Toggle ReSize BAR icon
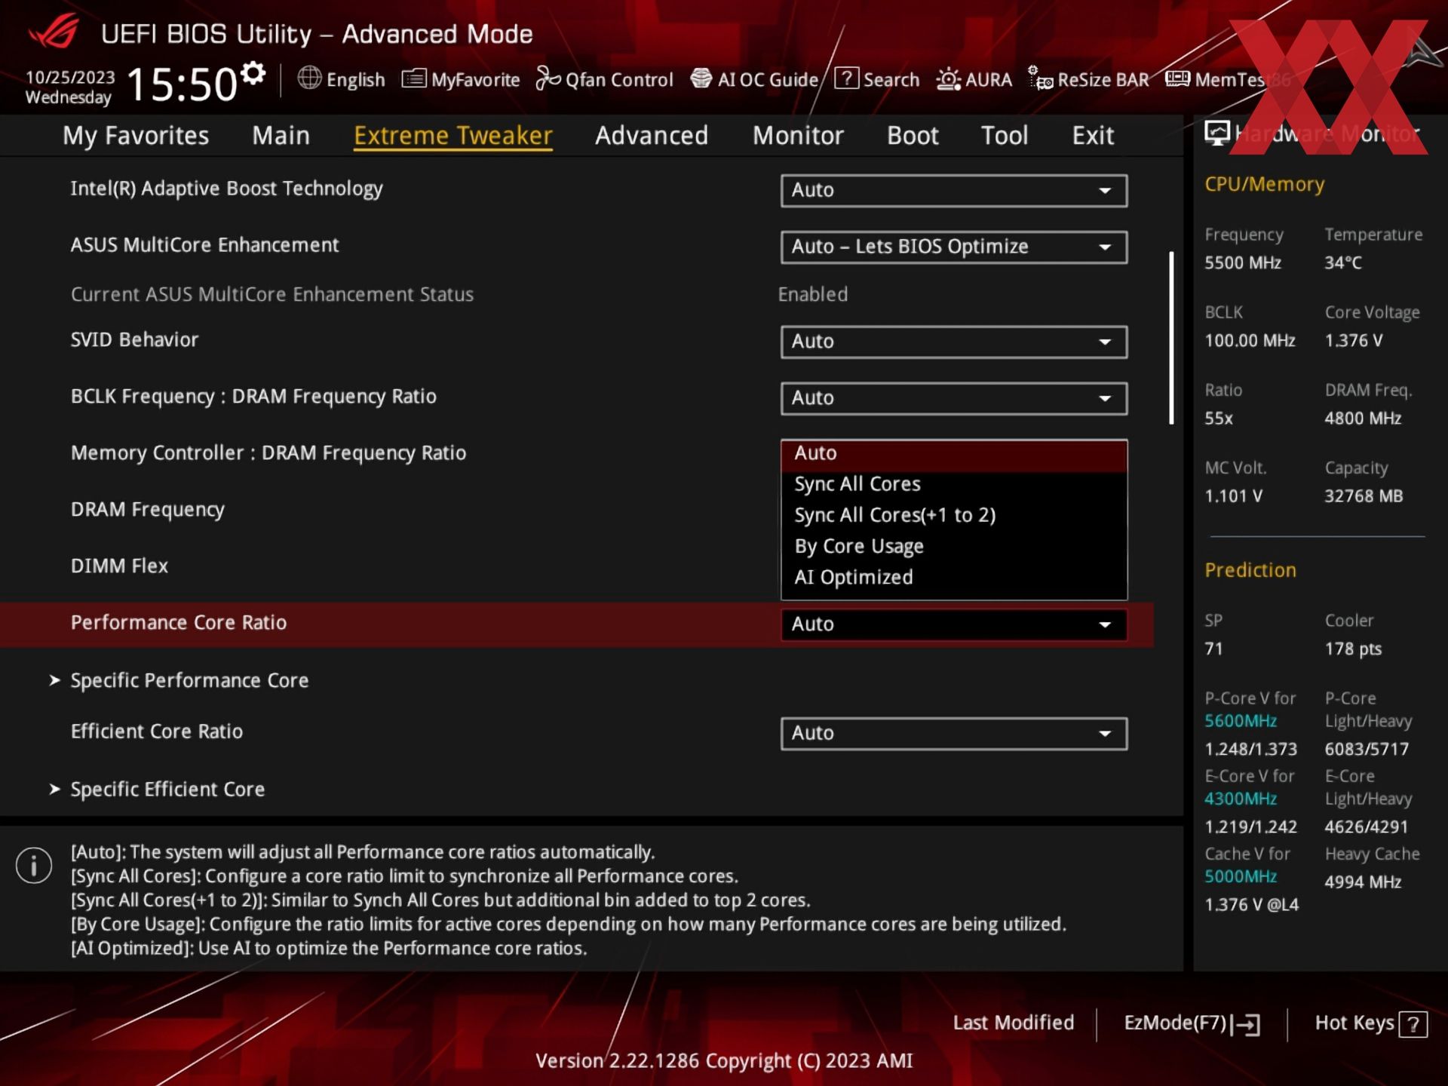The image size is (1448, 1086). [x=1041, y=78]
